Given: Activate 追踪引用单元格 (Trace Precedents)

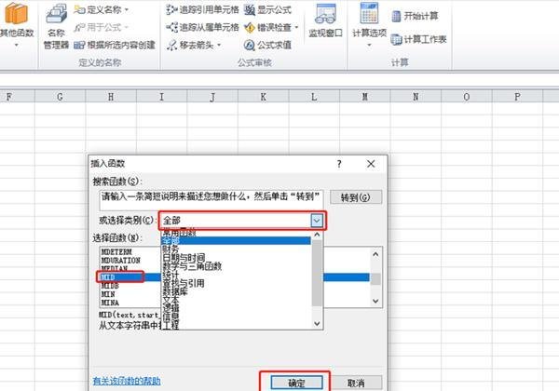Looking at the screenshot, I should (202, 10).
